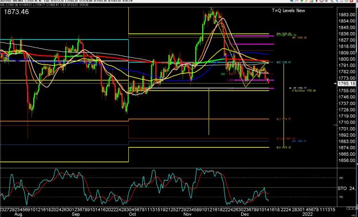Screen dimensions: 358x217
Task: Click the 1728.00 price axis value
Action: click(347, 110)
